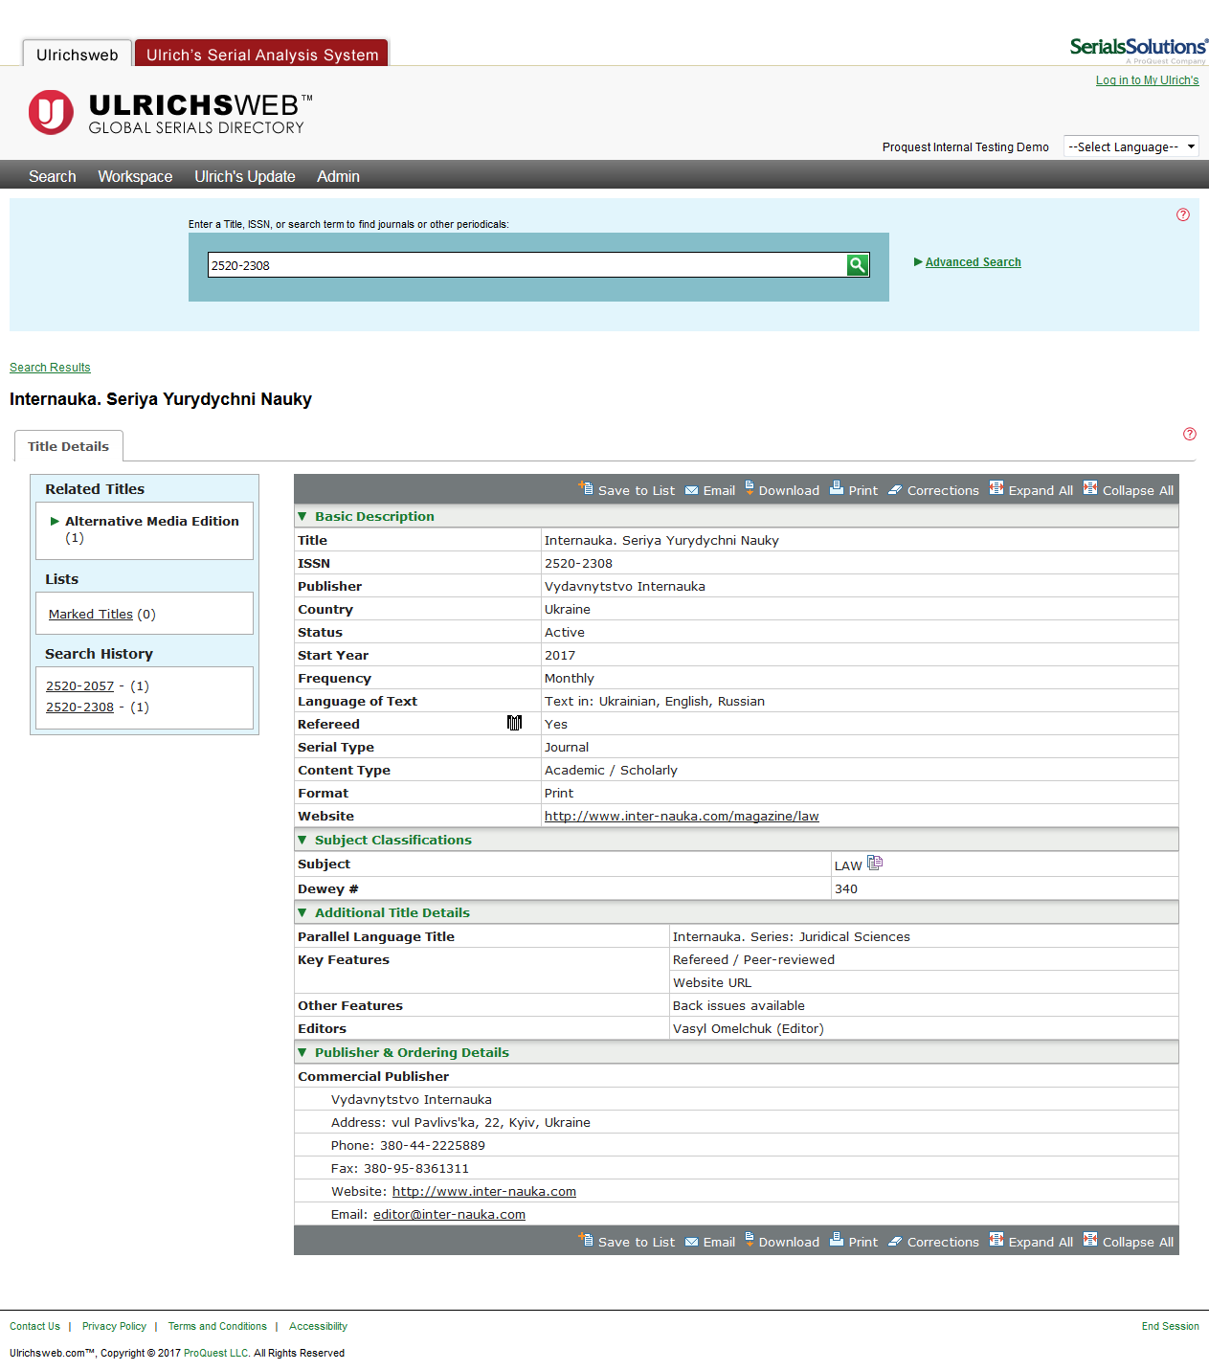1209x1370 pixels.
Task: Open the Advanced Search link
Action: (x=973, y=261)
